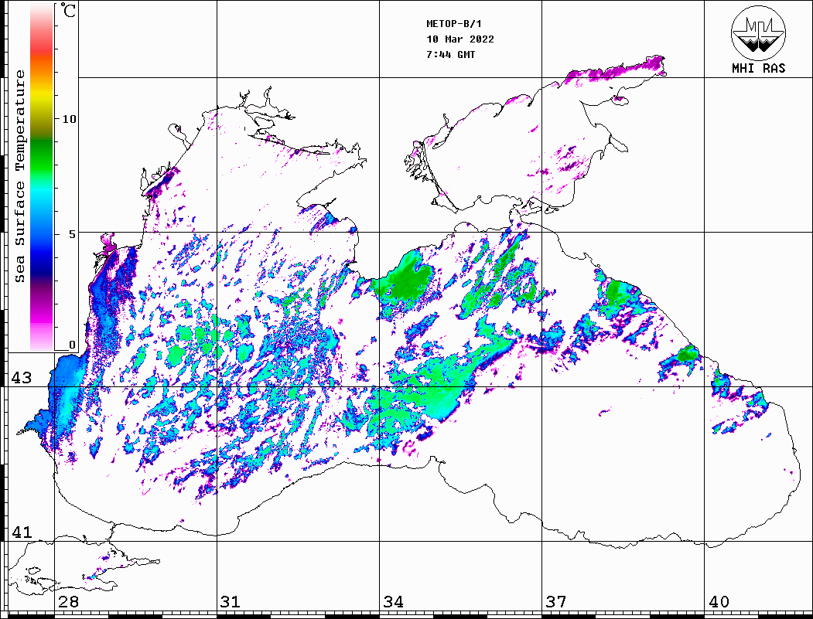Click the 'MHI RAS' text label
The width and height of the screenshot is (813, 619).
pos(759,68)
